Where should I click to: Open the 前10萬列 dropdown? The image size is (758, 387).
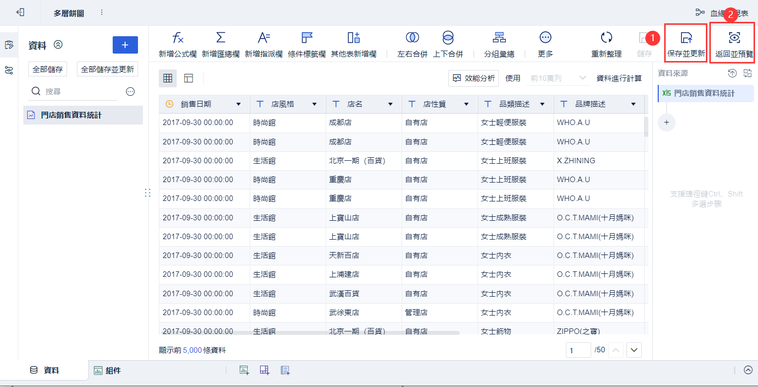pyautogui.click(x=558, y=78)
